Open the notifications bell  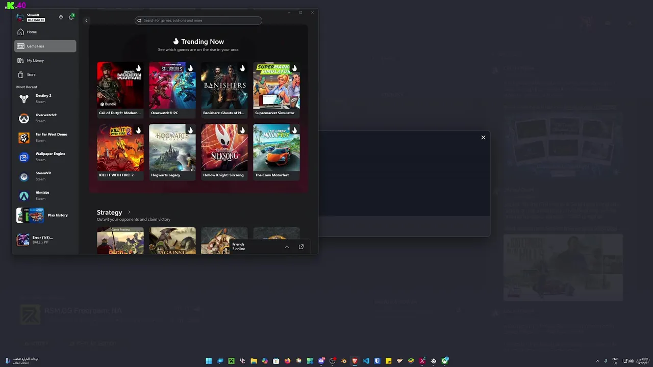71,17
